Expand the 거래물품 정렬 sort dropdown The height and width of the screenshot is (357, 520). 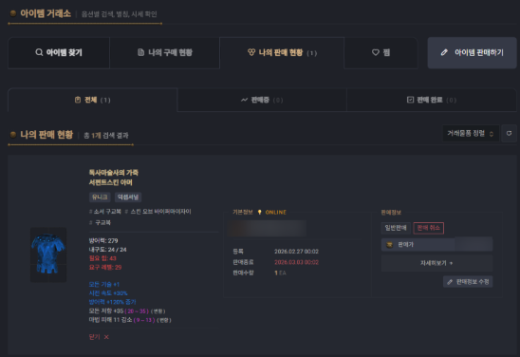471,133
